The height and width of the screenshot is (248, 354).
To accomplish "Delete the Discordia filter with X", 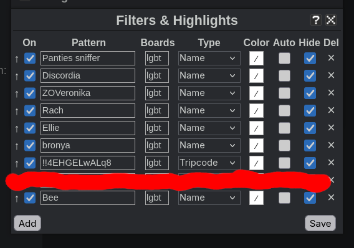I will click(331, 75).
